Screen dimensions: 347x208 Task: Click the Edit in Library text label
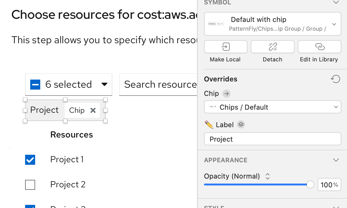pyautogui.click(x=319, y=60)
